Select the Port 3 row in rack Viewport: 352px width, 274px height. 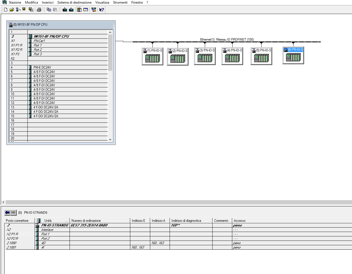(58, 54)
